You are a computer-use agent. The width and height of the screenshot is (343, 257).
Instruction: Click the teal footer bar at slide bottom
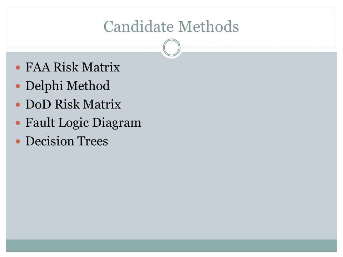[171, 245]
